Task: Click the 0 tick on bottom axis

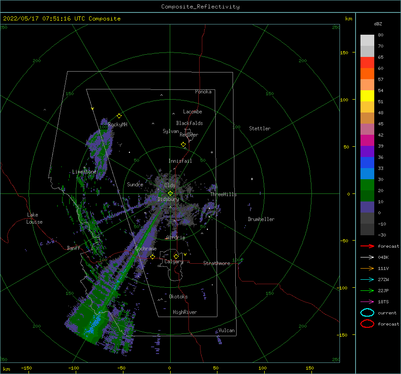Action: click(x=169, y=368)
